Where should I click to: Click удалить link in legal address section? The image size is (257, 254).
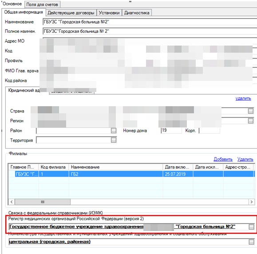point(243,98)
